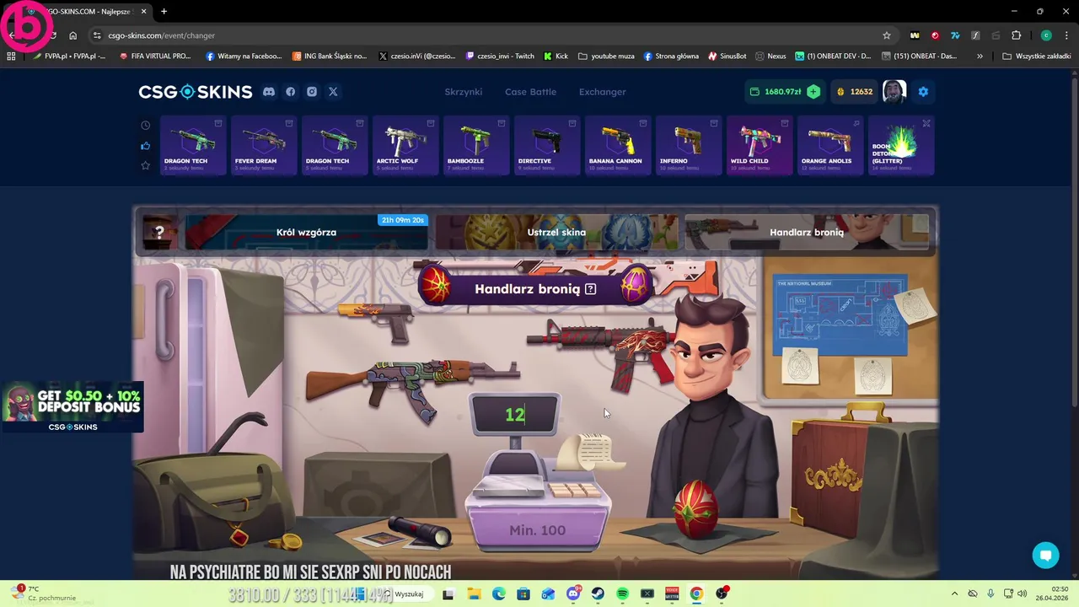The width and height of the screenshot is (1079, 607).
Task: Open the X (Twitter) social icon in header
Action: pyautogui.click(x=333, y=92)
